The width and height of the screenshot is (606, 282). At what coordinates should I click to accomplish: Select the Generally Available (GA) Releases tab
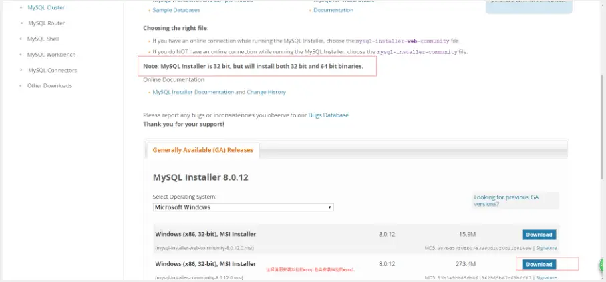point(203,150)
